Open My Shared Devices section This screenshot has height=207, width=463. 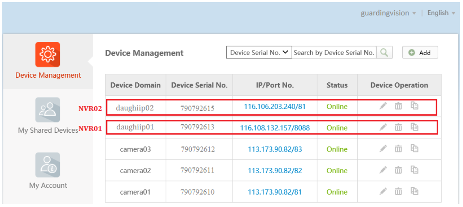(x=48, y=116)
